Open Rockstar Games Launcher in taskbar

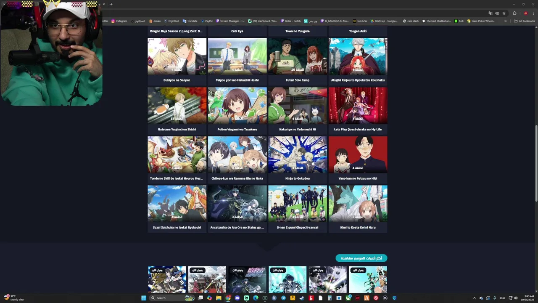[293, 298]
